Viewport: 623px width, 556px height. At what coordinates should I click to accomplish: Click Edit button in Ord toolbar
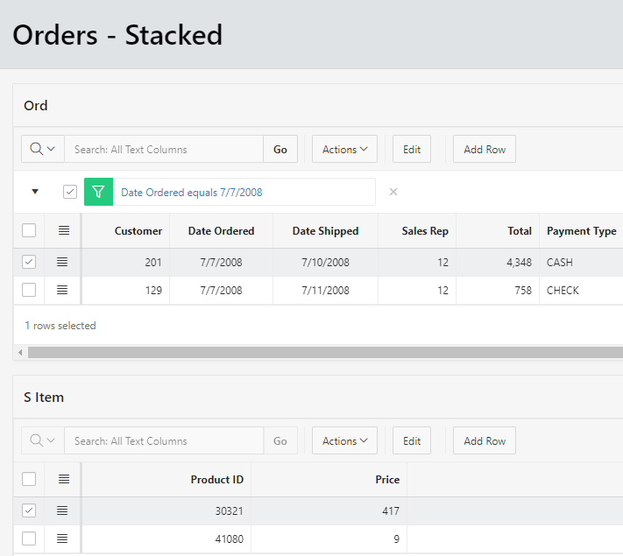412,150
